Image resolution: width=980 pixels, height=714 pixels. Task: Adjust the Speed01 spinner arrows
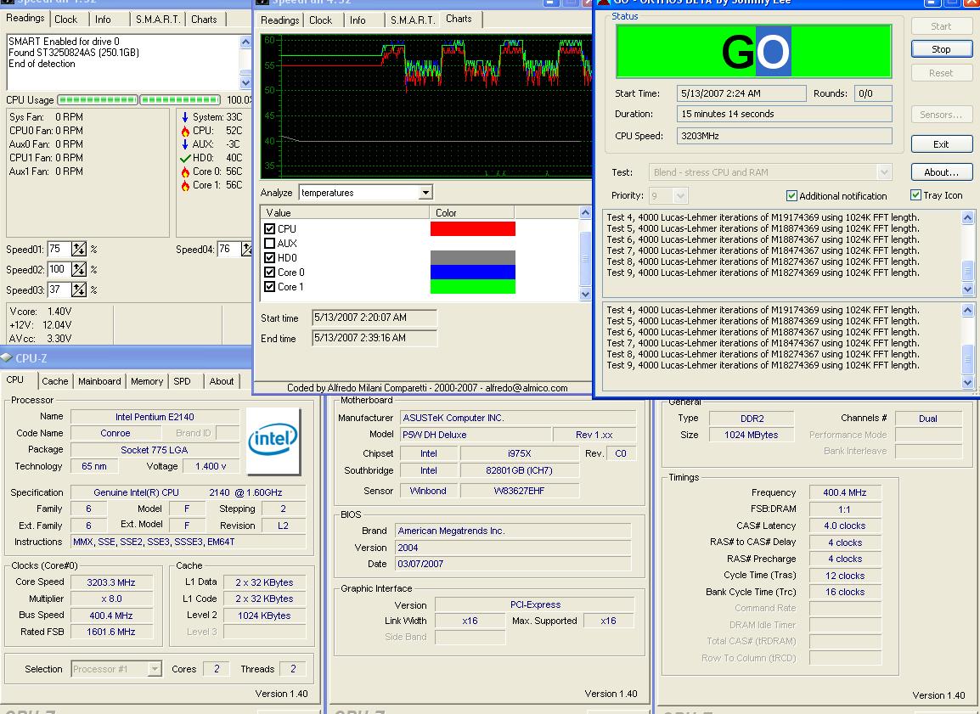tap(79, 250)
